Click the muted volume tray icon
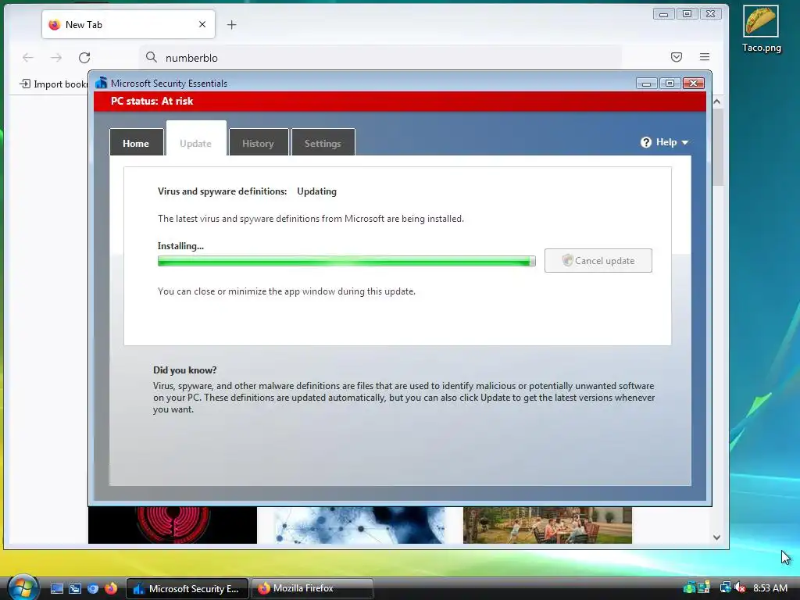 [x=740, y=587]
